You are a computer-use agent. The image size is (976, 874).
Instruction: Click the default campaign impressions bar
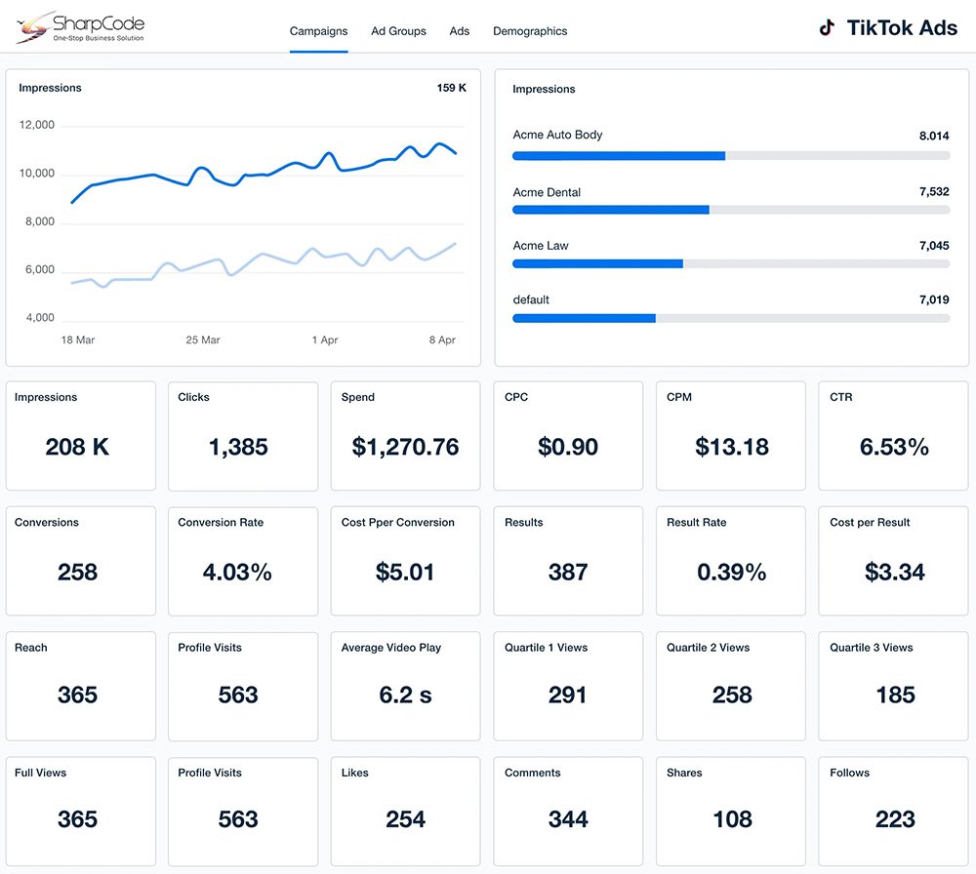pos(730,318)
